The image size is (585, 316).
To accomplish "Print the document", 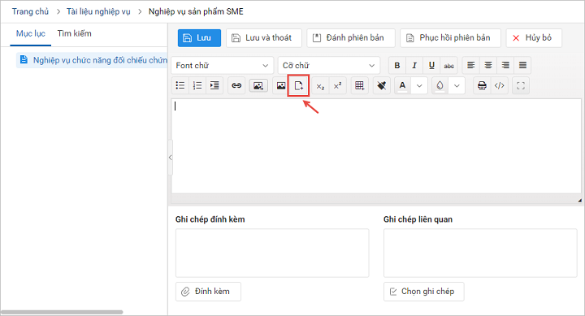I will 482,85.
